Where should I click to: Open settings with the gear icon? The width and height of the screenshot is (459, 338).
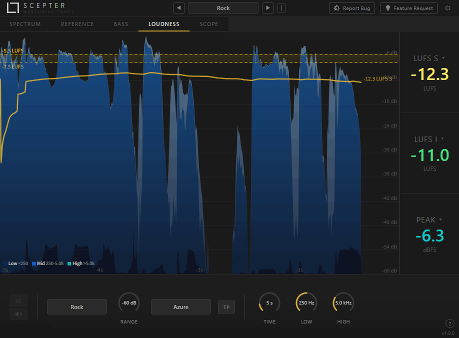(x=447, y=8)
